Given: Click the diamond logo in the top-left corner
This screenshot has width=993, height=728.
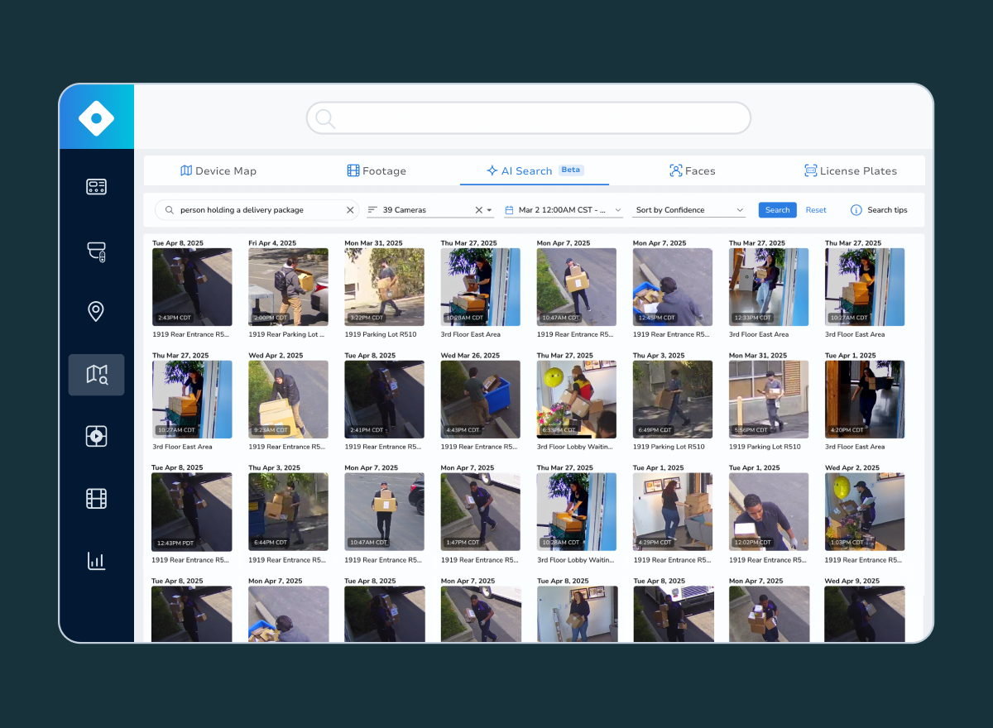Looking at the screenshot, I should pos(96,118).
